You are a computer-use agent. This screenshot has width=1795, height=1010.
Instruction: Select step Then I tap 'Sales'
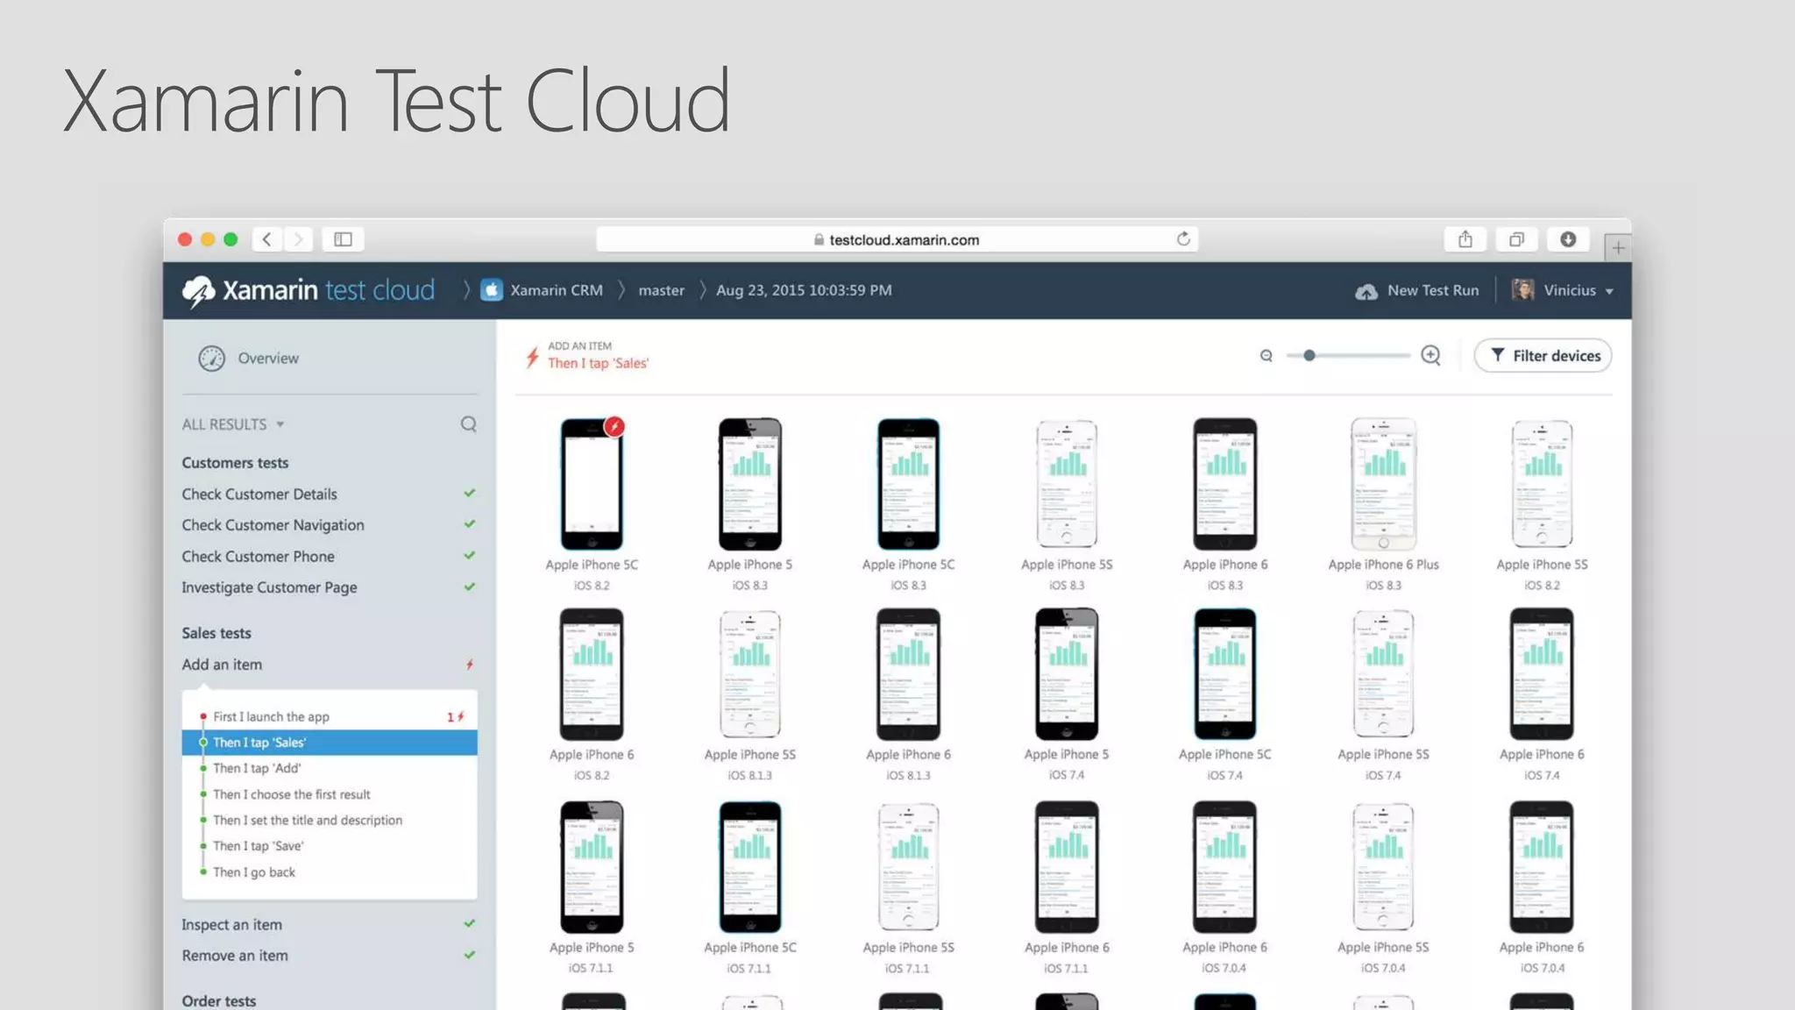click(x=330, y=743)
